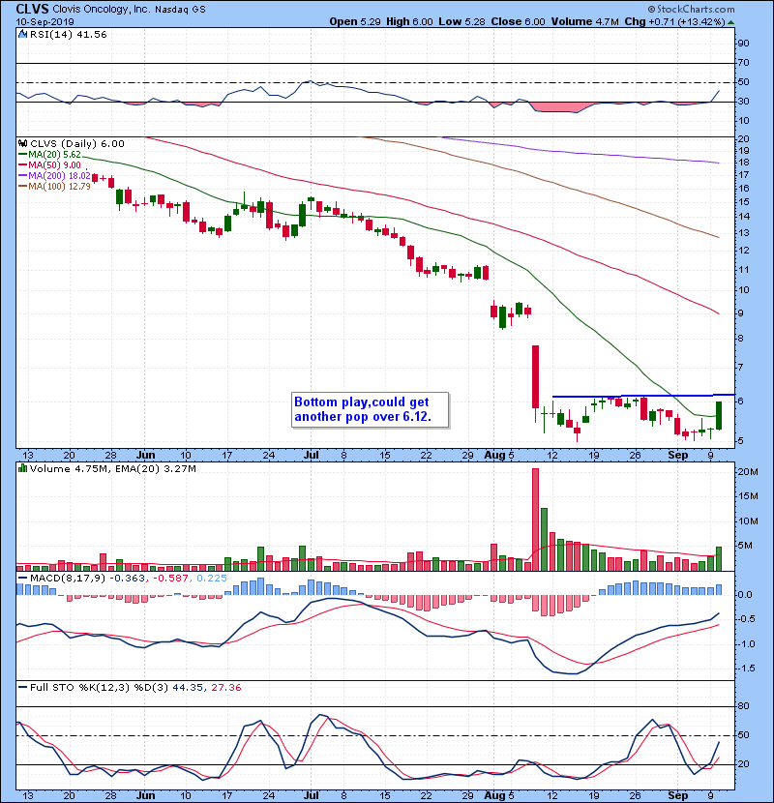
Task: Click the 11 label on price axis
Action: 743,269
